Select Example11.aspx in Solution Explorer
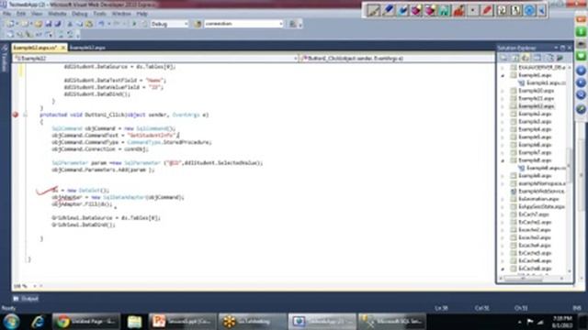The width and height of the screenshot is (588, 330). pos(537,98)
